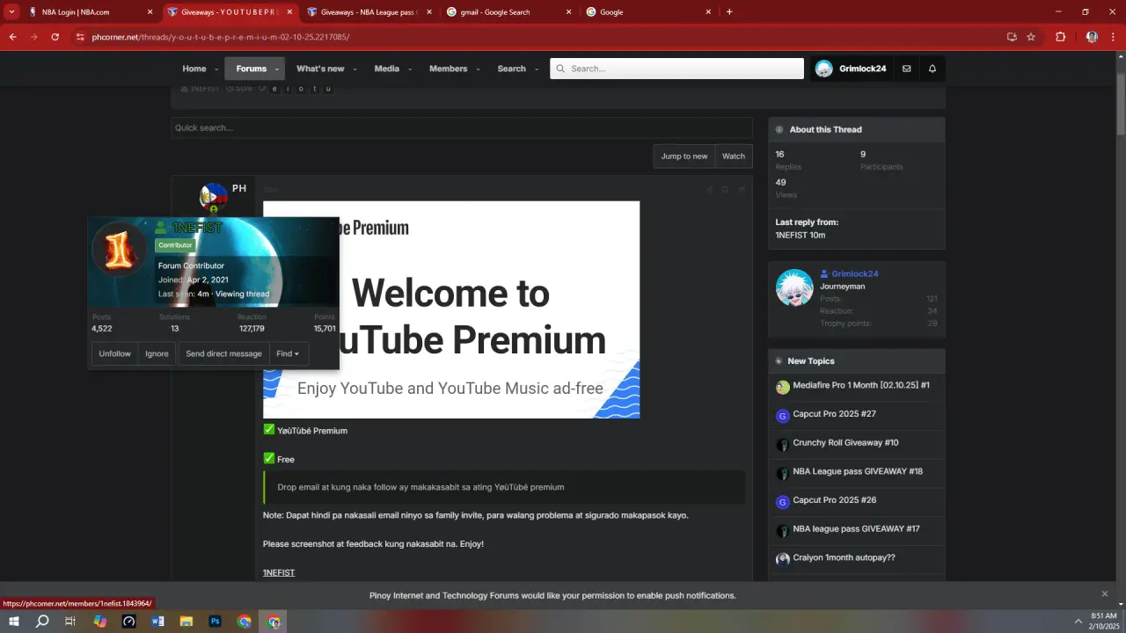The height and width of the screenshot is (633, 1126).
Task: Dismiss the push notification banner
Action: 1105,594
